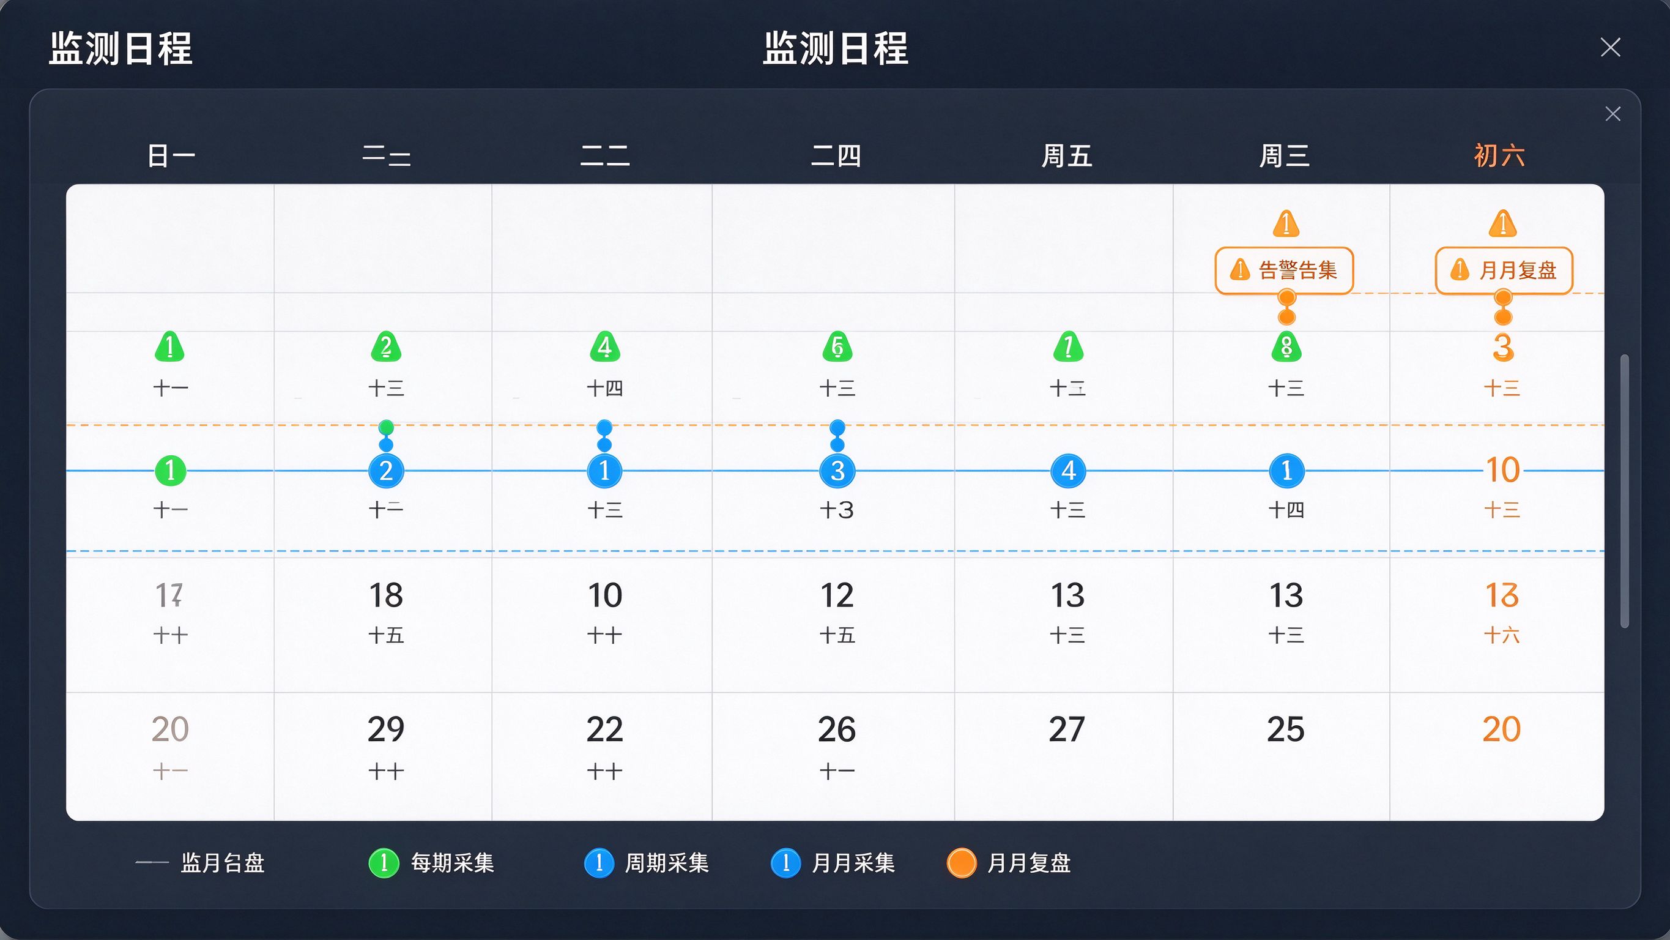Open the 告警告集 alert tag
Screen dimensions: 1670x940
tap(1283, 270)
